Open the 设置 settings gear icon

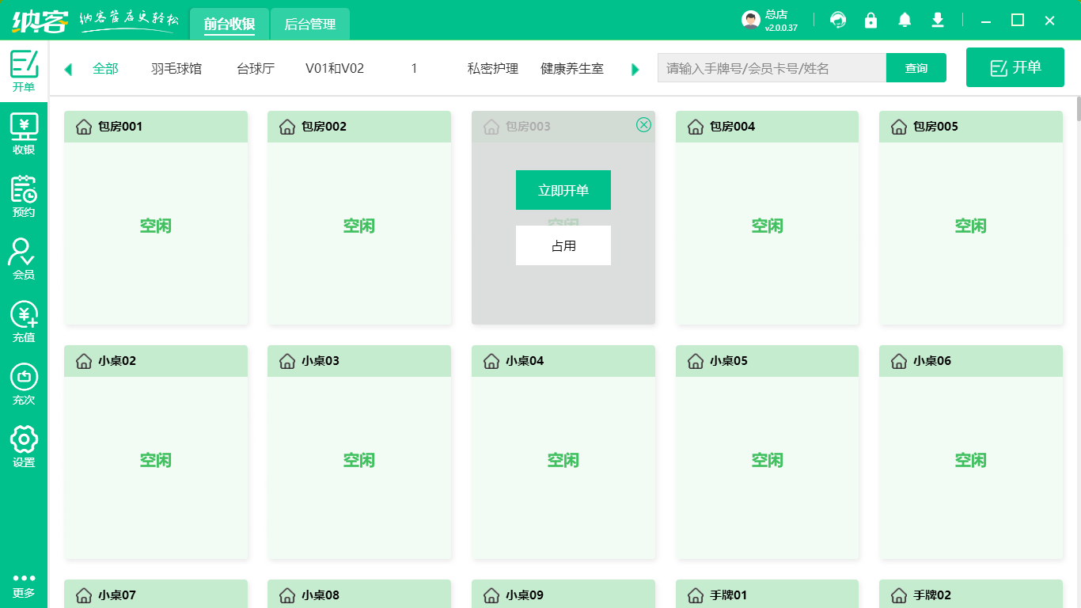pos(24,446)
